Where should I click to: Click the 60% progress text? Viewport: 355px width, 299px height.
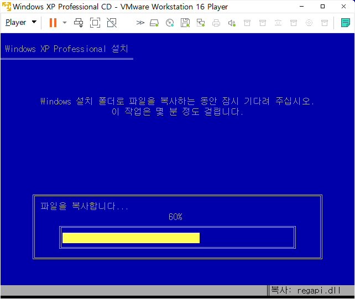[175, 217]
